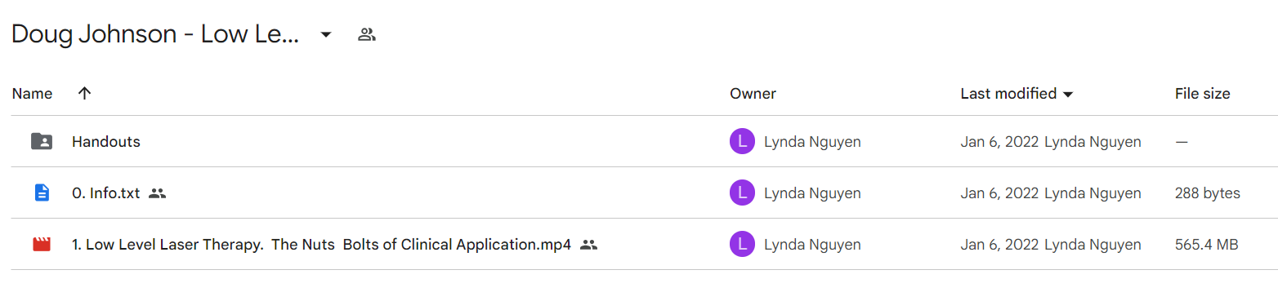Click shared icon next to mp4 file
1278x301 pixels.
pos(588,244)
